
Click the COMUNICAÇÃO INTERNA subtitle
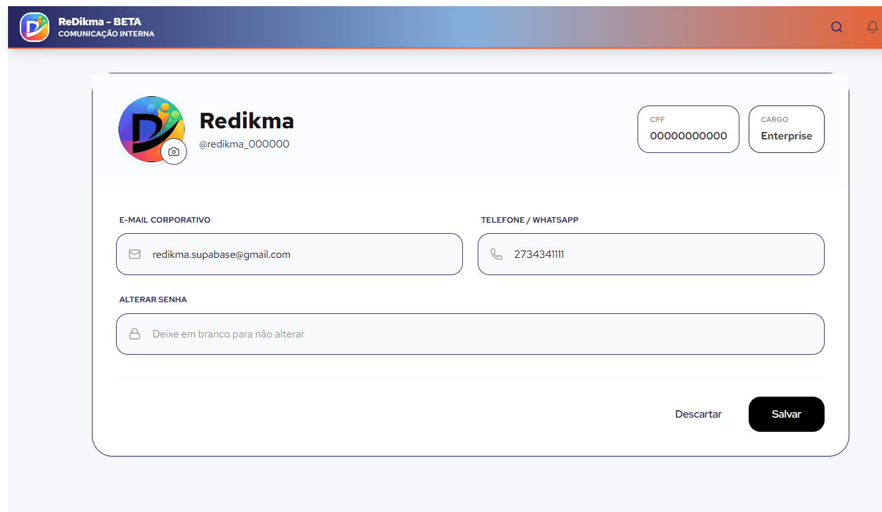point(106,34)
